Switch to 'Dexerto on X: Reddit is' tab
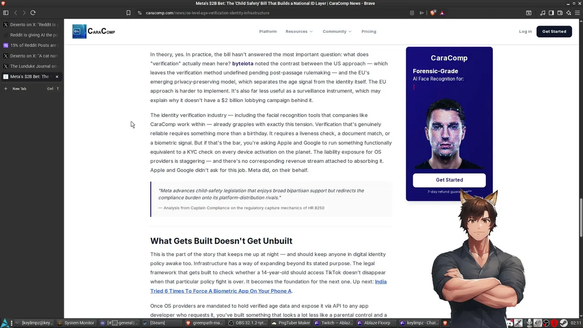Viewport: 583px width, 328px height. coord(31,25)
